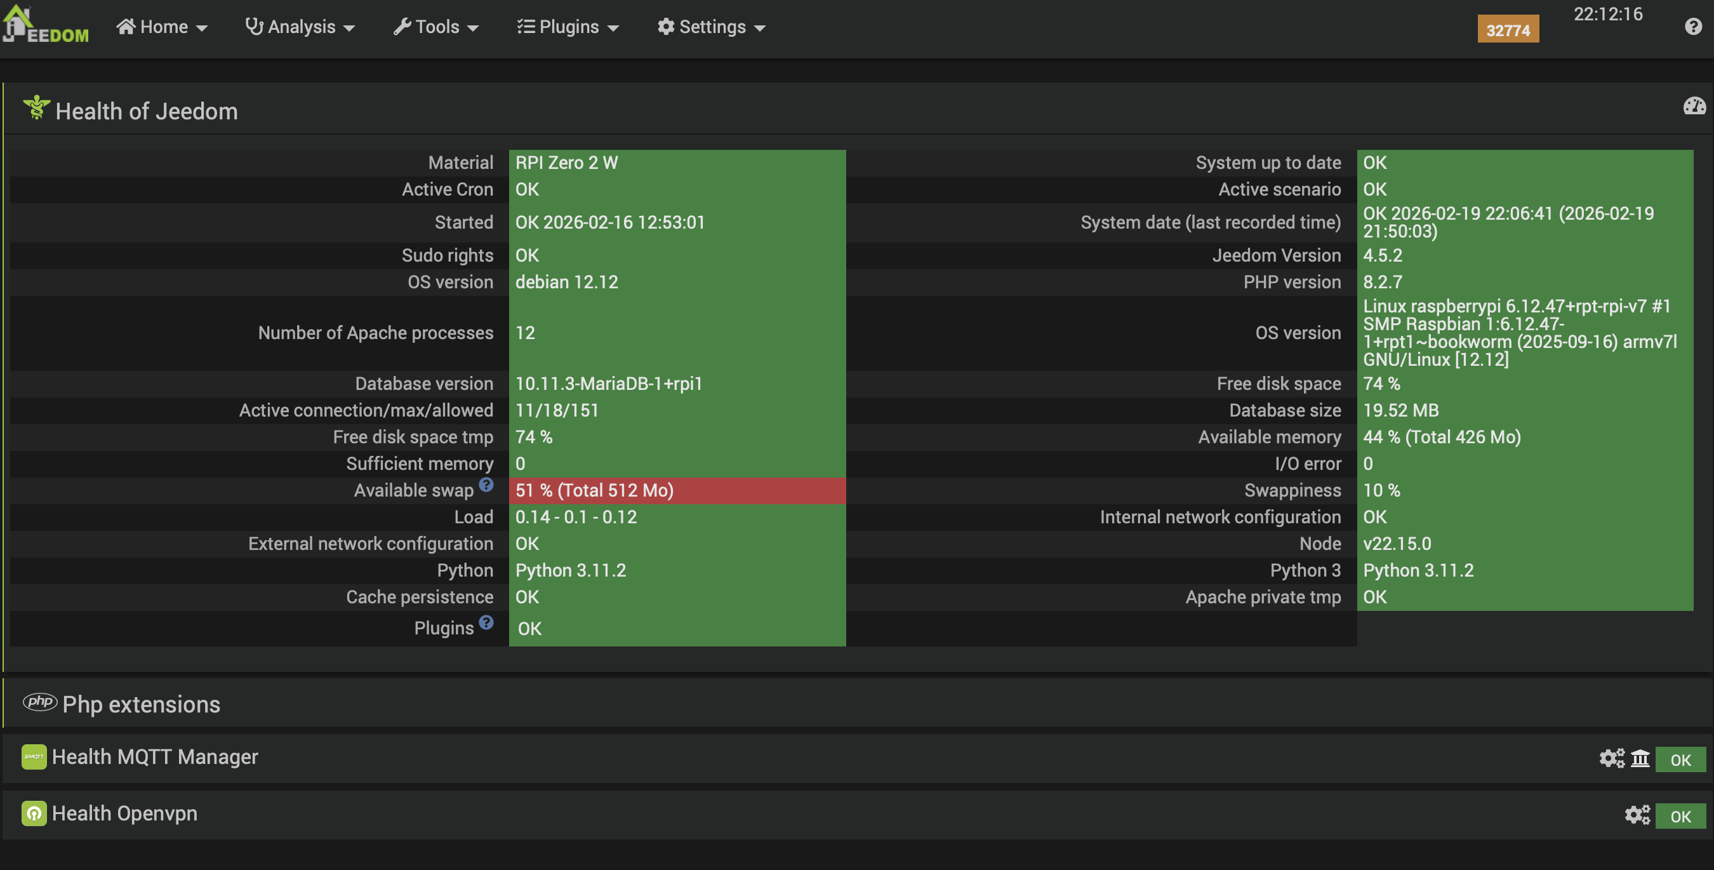Open MQTT Manager configuration gears icon
The width and height of the screenshot is (1714, 870).
click(1611, 758)
